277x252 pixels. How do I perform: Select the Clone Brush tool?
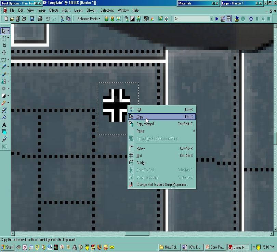point(4,81)
